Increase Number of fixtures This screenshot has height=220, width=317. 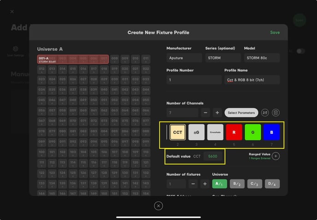pos(205,184)
